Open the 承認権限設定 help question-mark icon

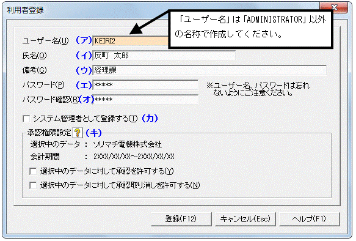point(78,133)
